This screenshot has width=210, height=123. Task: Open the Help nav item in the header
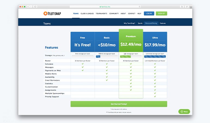(x=139, y=13)
